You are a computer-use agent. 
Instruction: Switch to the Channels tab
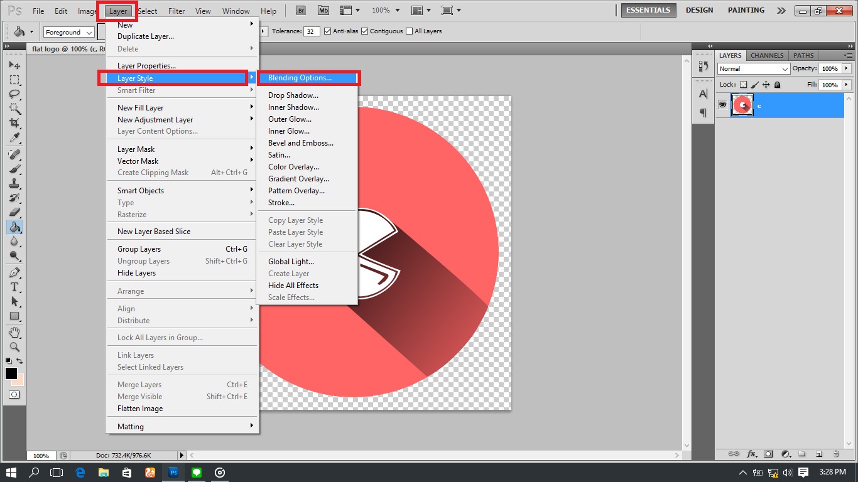(x=767, y=55)
